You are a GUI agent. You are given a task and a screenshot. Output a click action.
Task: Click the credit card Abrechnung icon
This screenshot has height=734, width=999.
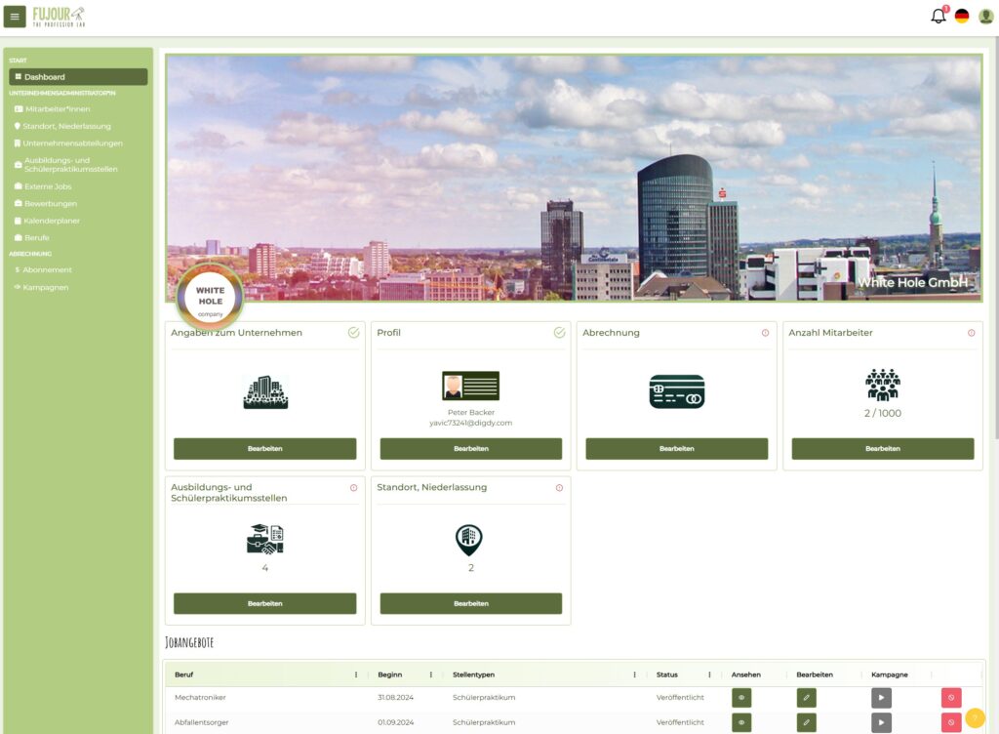tap(676, 391)
